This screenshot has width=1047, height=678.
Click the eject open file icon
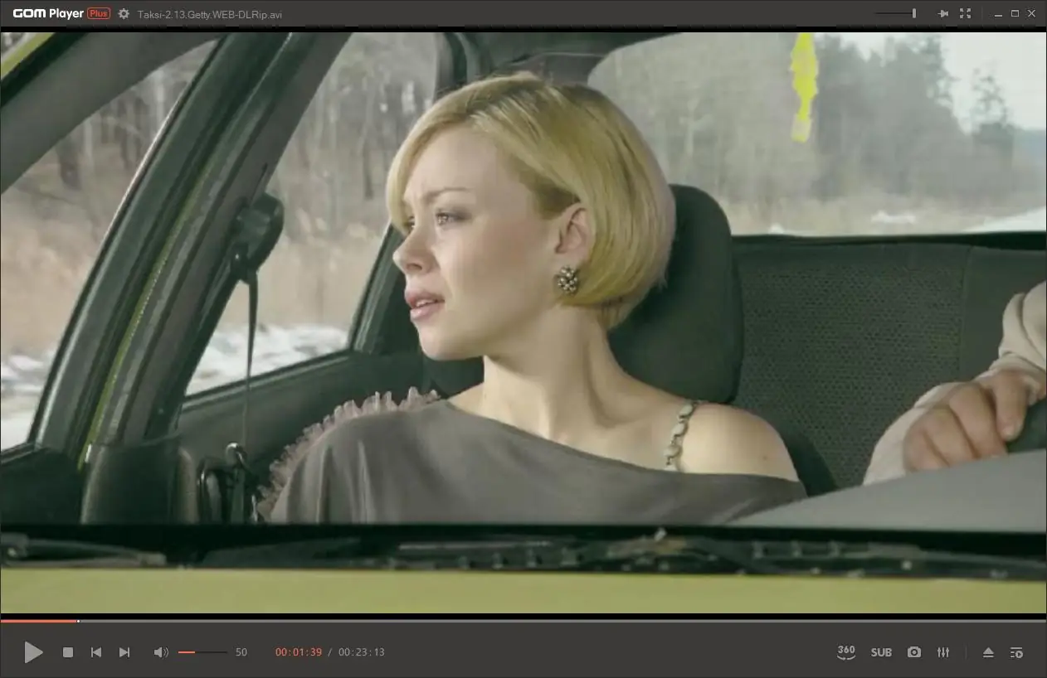point(988,652)
